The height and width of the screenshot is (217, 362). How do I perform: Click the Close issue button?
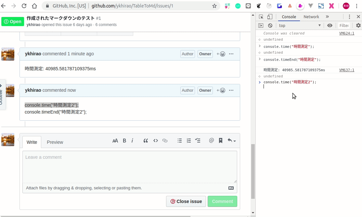(186, 201)
